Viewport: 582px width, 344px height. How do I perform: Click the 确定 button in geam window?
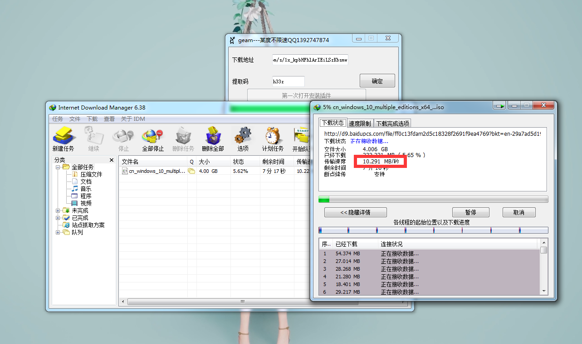[x=377, y=81]
